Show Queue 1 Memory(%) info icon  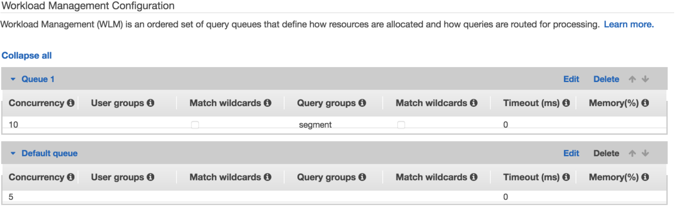(x=645, y=103)
